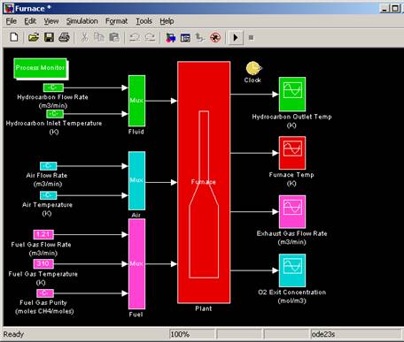Image resolution: width=404 pixels, height=342 pixels.
Task: Save the model using the floppy disk icon
Action: [49, 37]
